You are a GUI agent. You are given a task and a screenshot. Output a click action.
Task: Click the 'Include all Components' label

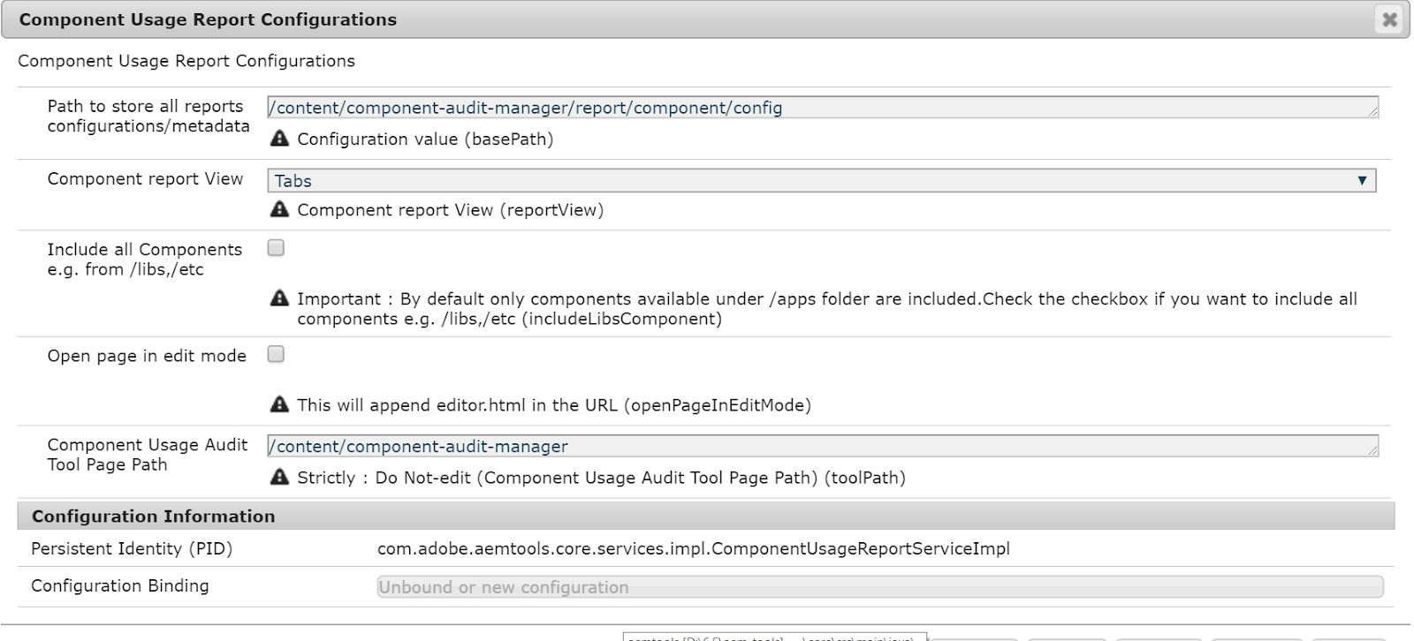tap(145, 260)
